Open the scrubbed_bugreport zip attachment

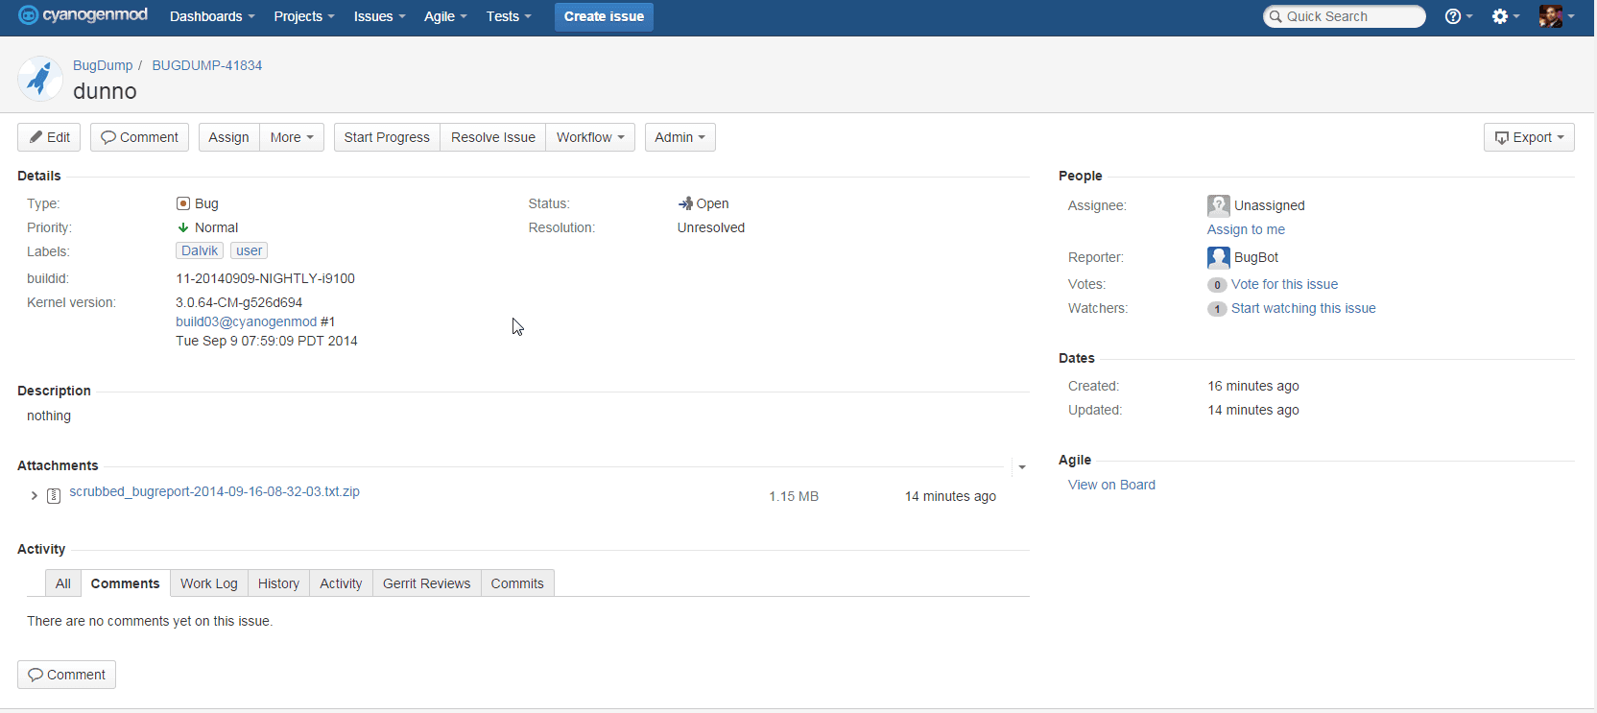214,491
